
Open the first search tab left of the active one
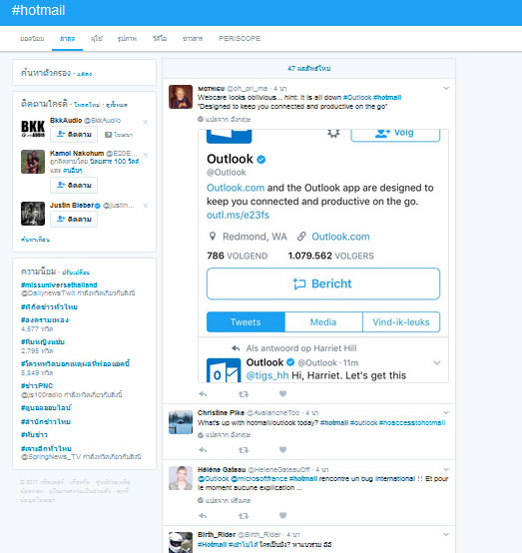coord(32,39)
